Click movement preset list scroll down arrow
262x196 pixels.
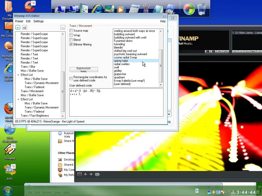161,85
